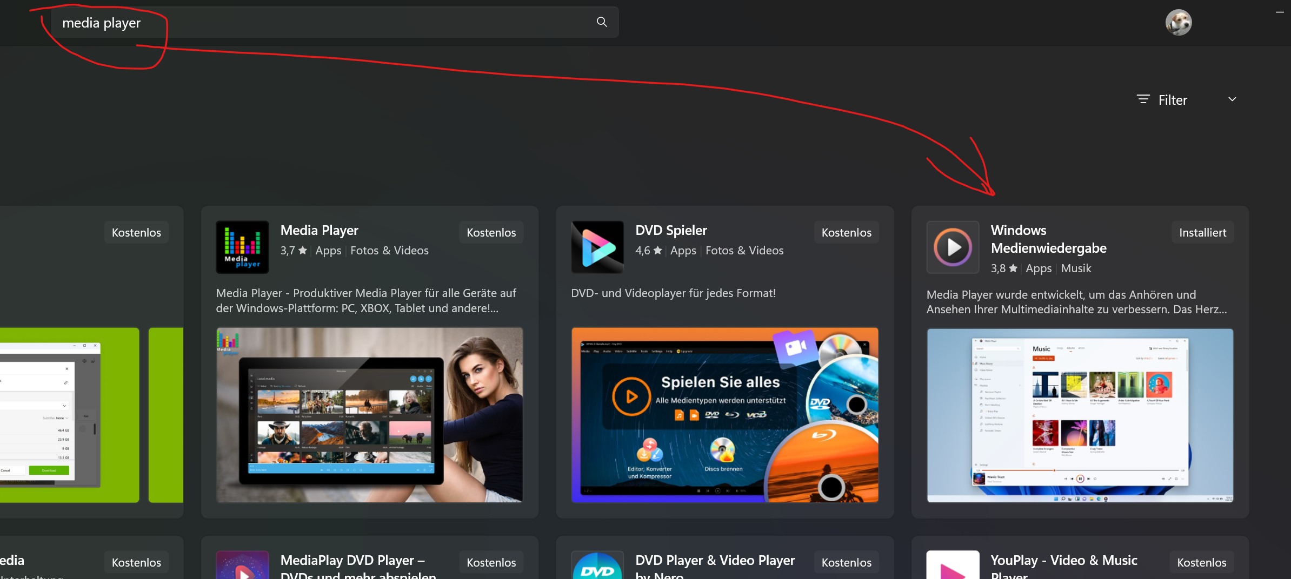
Task: Click Installiert button for Windows Medienwiedergabe
Action: [1202, 232]
